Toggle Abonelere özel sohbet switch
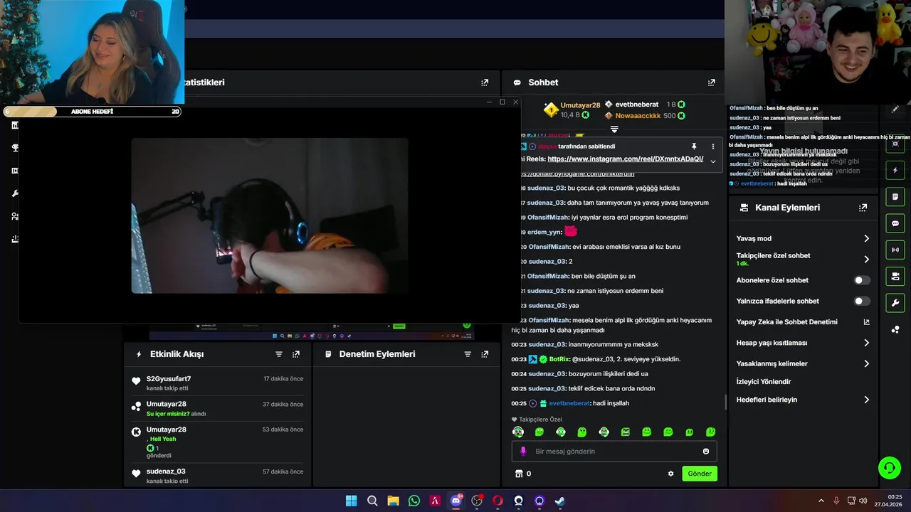The image size is (911, 512). pyautogui.click(x=862, y=280)
